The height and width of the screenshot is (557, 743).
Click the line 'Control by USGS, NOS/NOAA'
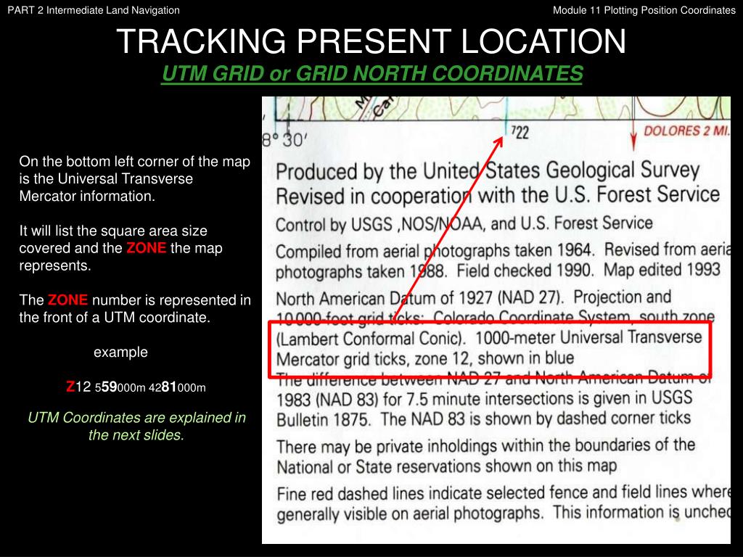(464, 223)
